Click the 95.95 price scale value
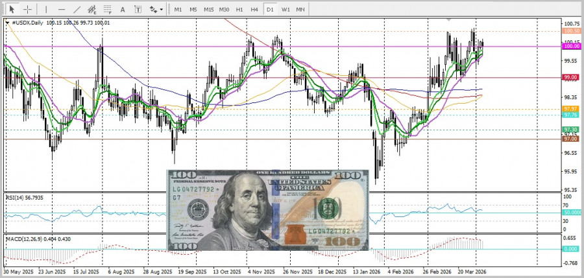 coord(570,172)
